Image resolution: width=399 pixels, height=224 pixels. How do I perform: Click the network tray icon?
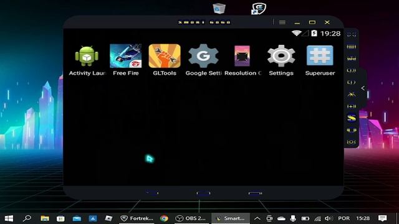click(x=317, y=218)
